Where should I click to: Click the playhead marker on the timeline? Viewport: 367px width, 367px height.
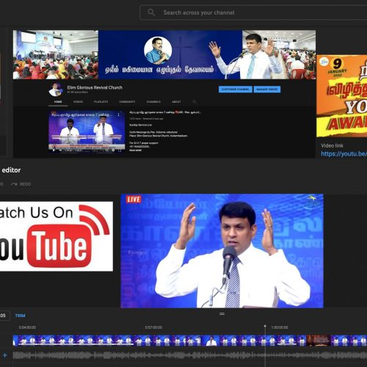pos(265,326)
